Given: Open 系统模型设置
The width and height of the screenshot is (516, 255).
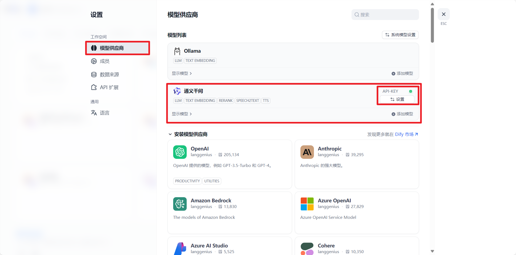Looking at the screenshot, I should (x=400, y=35).
